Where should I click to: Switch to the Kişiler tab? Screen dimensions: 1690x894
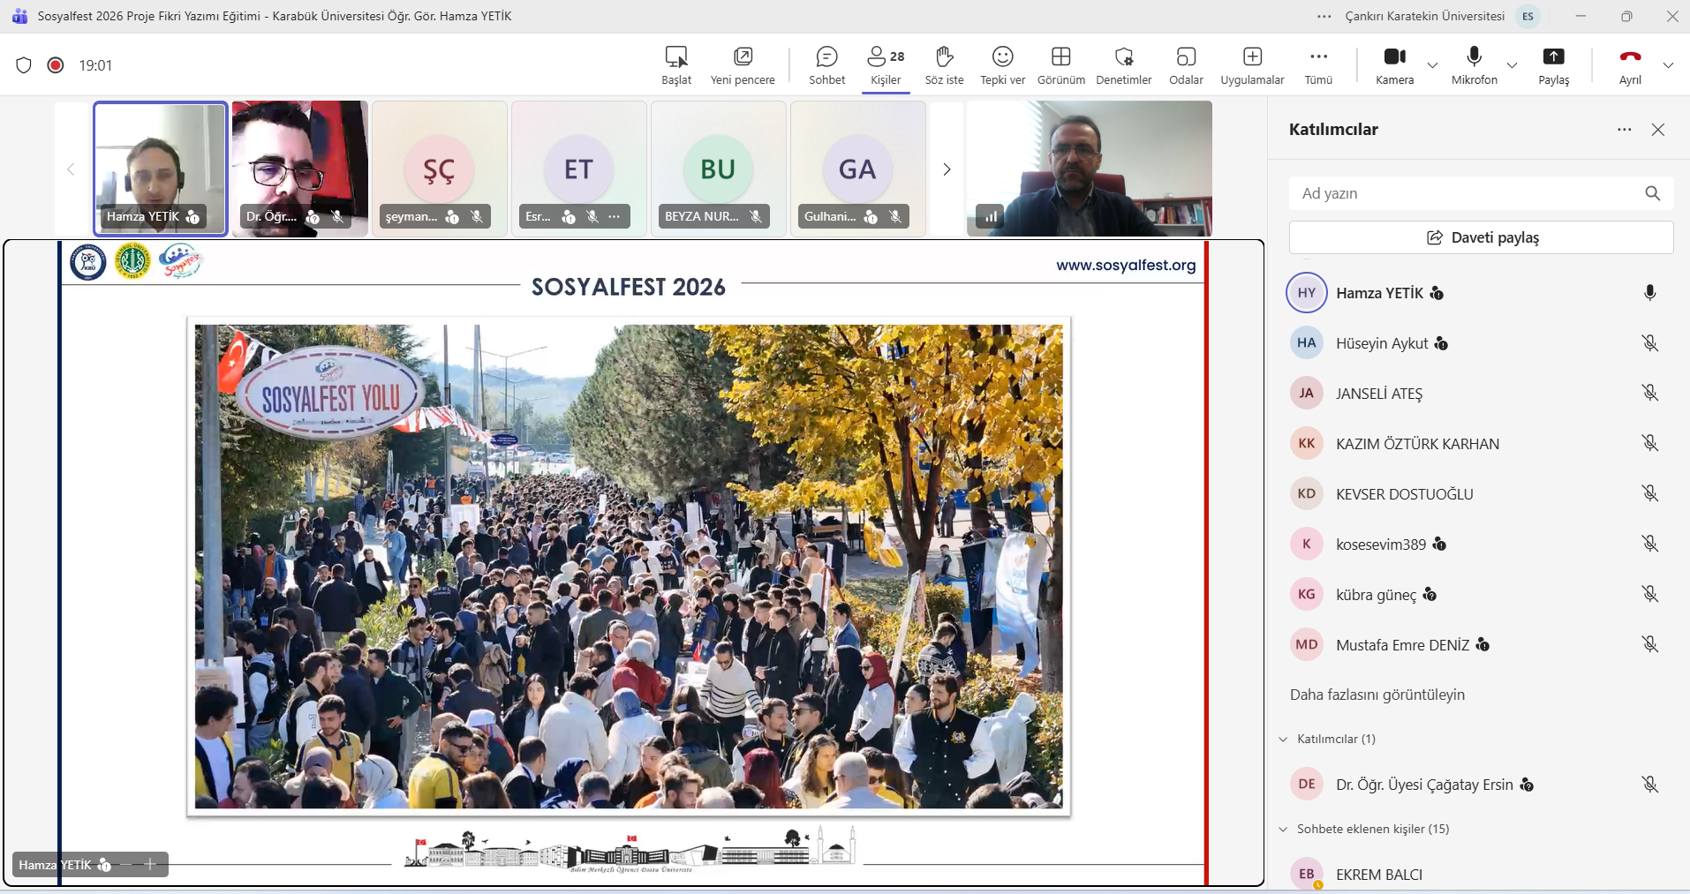coord(886,65)
